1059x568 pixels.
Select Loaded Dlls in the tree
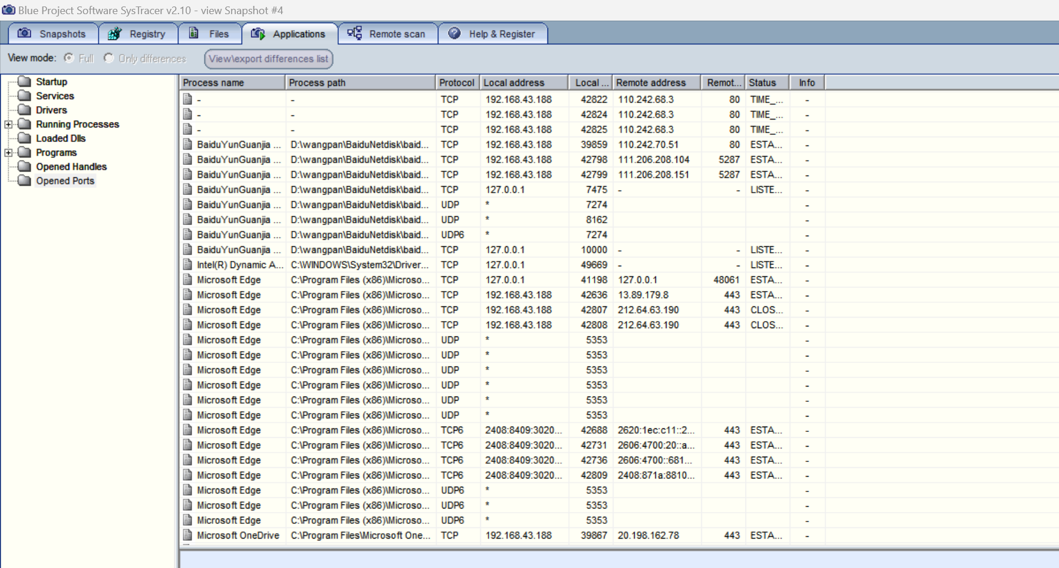coord(61,138)
